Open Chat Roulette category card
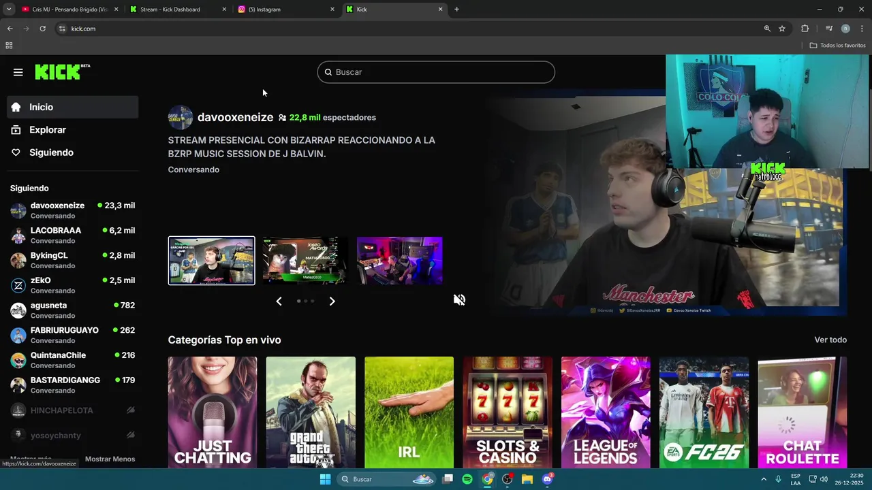The height and width of the screenshot is (490, 872). (803, 412)
